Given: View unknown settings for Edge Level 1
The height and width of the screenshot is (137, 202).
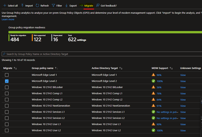Looking at the screenshot, I should tap(183, 75).
